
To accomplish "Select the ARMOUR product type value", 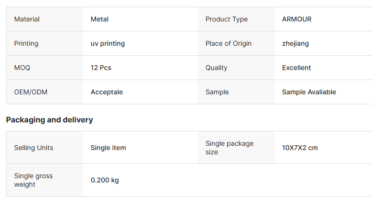I will tap(296, 19).
